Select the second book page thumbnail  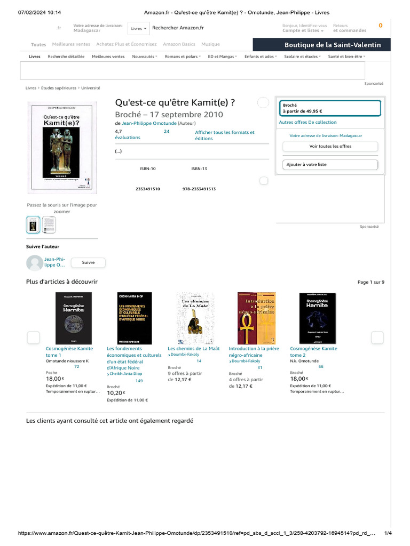coord(49,224)
